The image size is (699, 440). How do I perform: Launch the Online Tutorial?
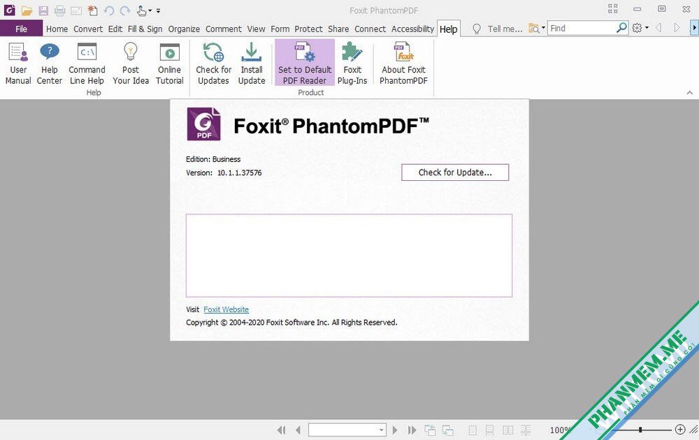[x=169, y=64]
